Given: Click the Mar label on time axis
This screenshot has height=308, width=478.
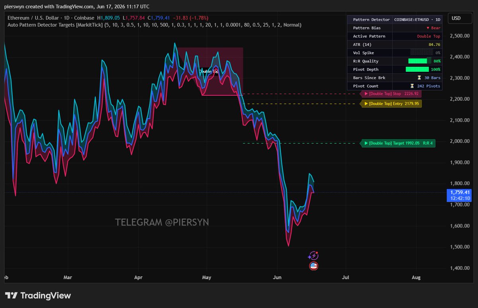Looking at the screenshot, I should [68, 277].
